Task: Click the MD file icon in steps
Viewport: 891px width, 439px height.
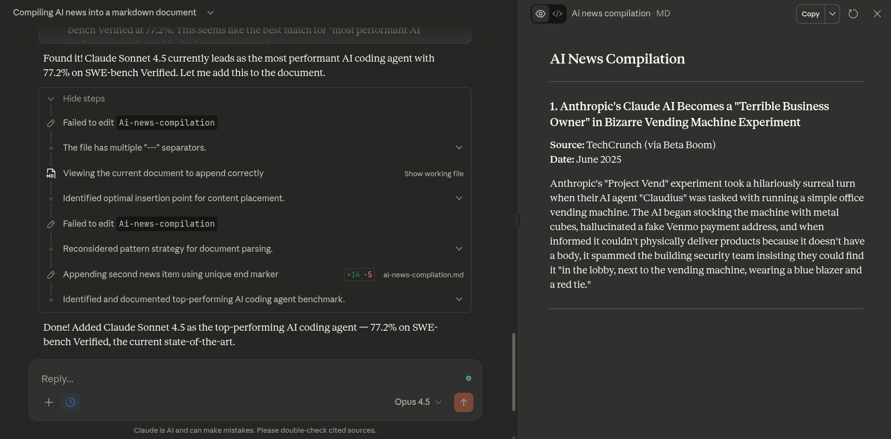Action: coord(51,173)
